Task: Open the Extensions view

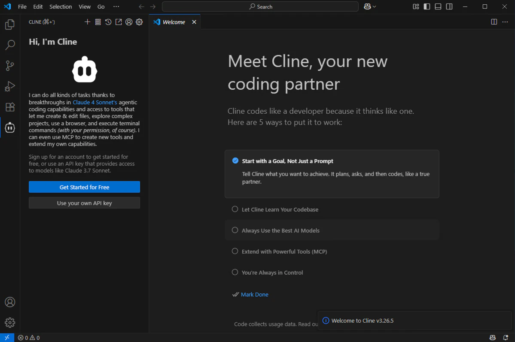Action: 10,107
